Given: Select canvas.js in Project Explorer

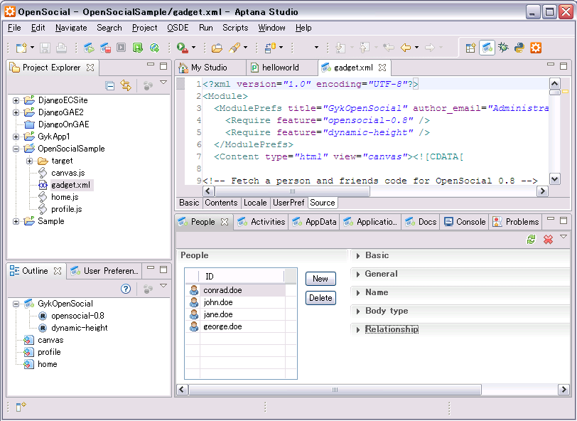Looking at the screenshot, I should click(x=68, y=173).
